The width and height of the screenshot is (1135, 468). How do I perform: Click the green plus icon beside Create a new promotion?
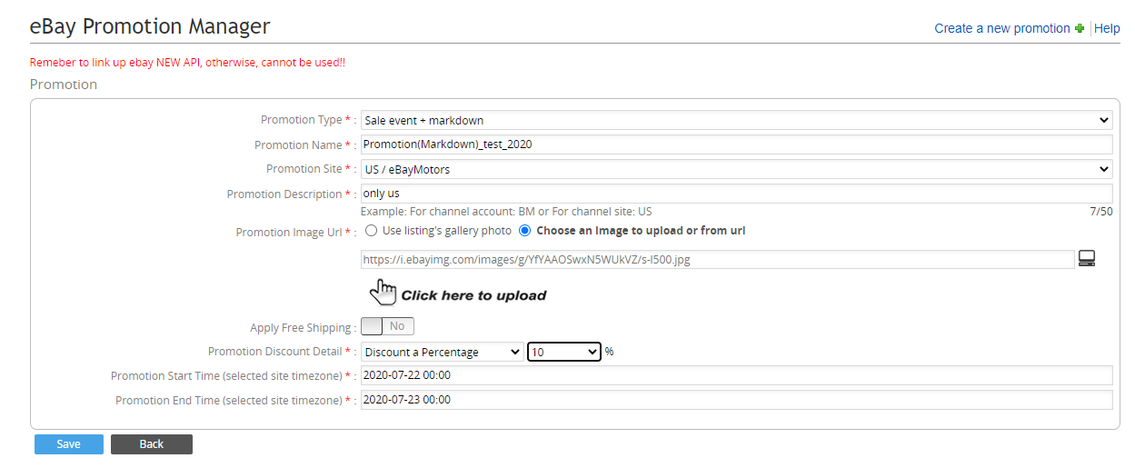(x=1080, y=28)
